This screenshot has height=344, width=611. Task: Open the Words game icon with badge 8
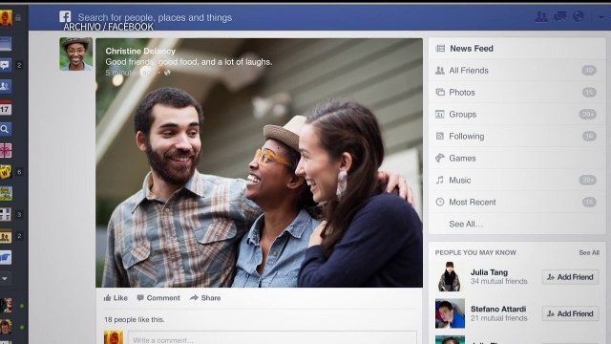tap(6, 172)
